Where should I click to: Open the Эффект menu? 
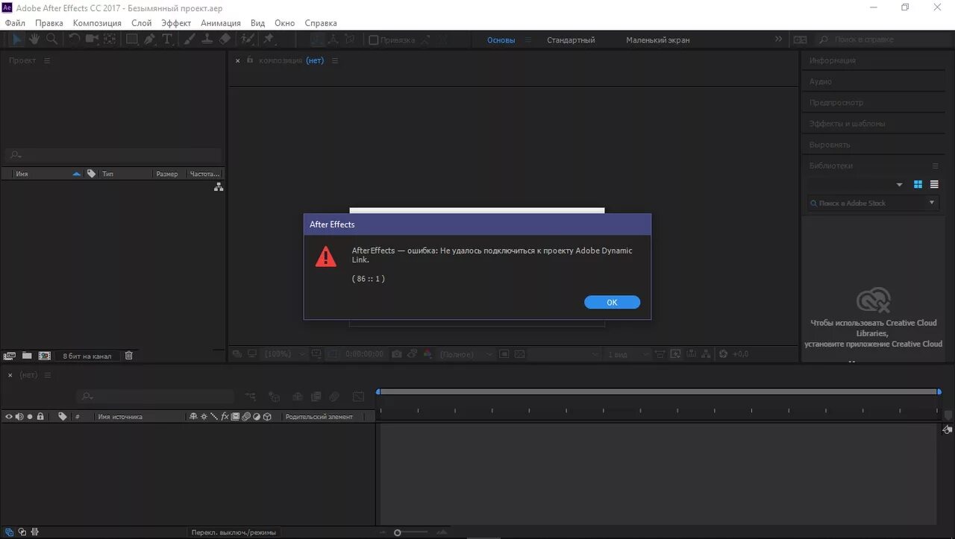pyautogui.click(x=177, y=23)
